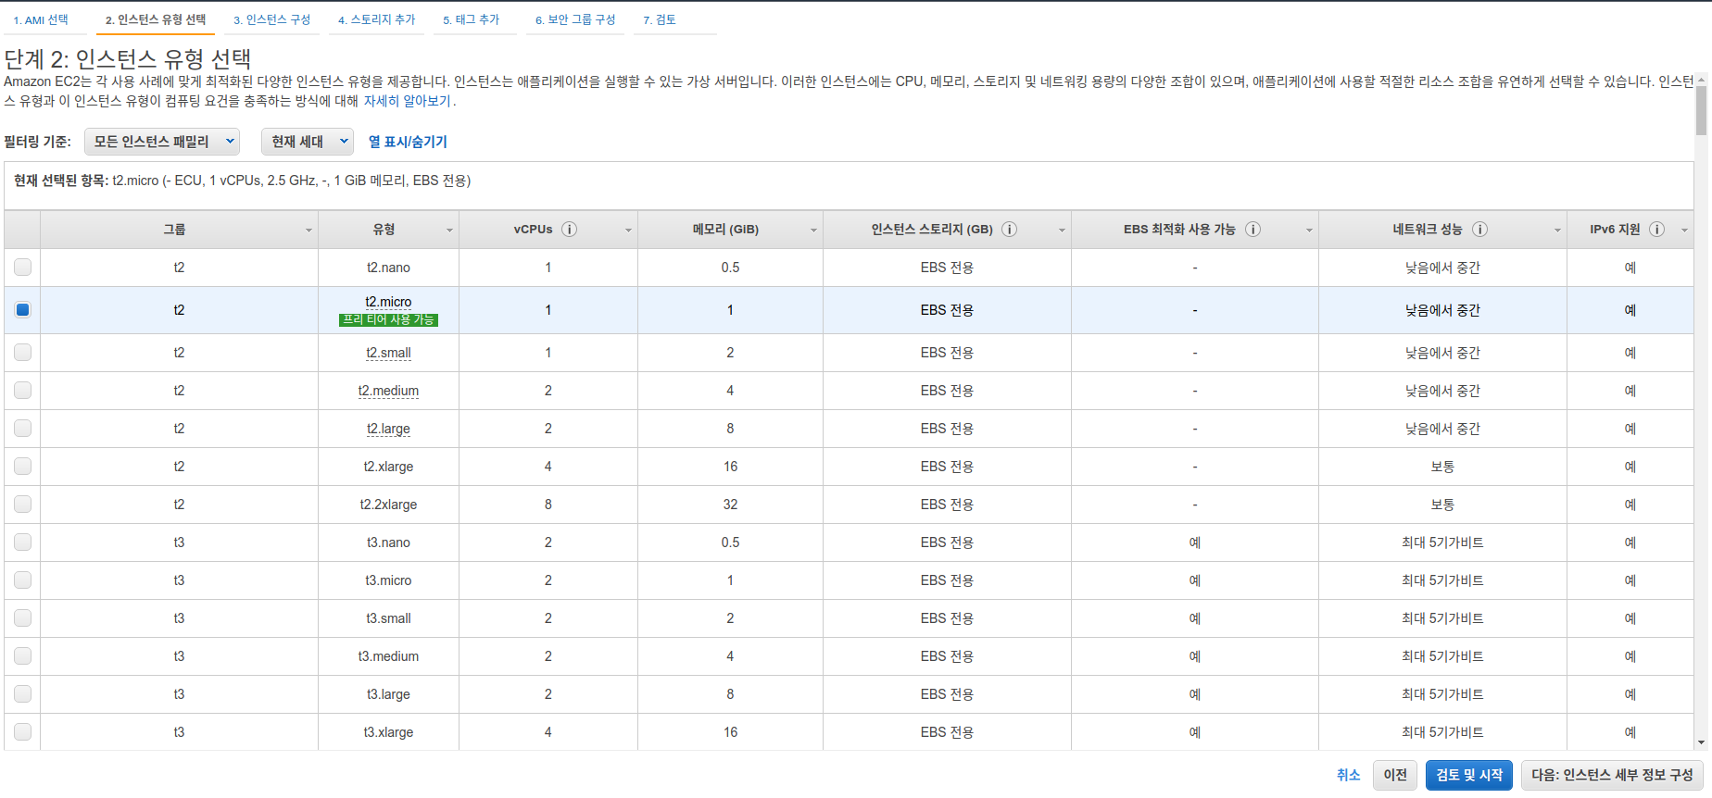Go to step 6. 보안 그룹 구성 tab
Viewport: 1712px width, 798px height.
coord(575,19)
